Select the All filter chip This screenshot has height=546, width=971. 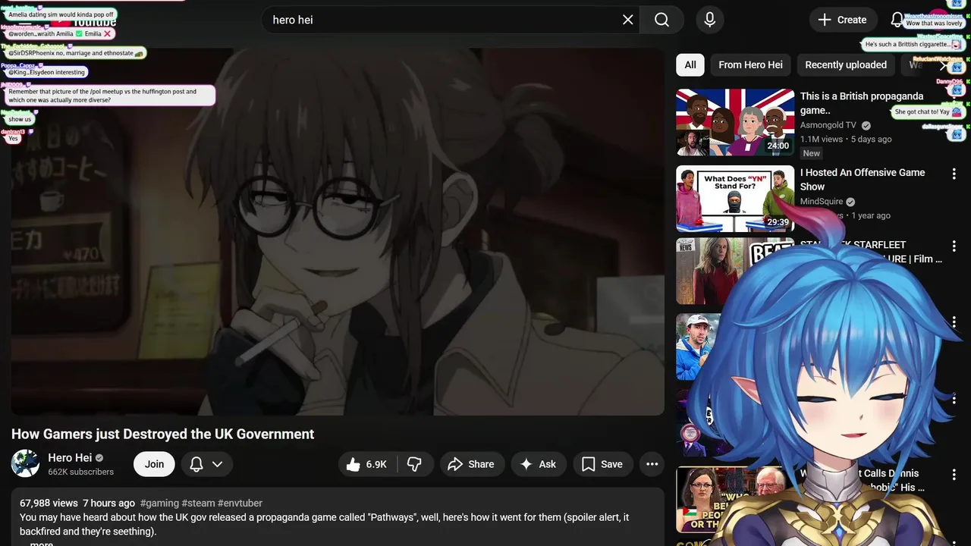tap(690, 64)
